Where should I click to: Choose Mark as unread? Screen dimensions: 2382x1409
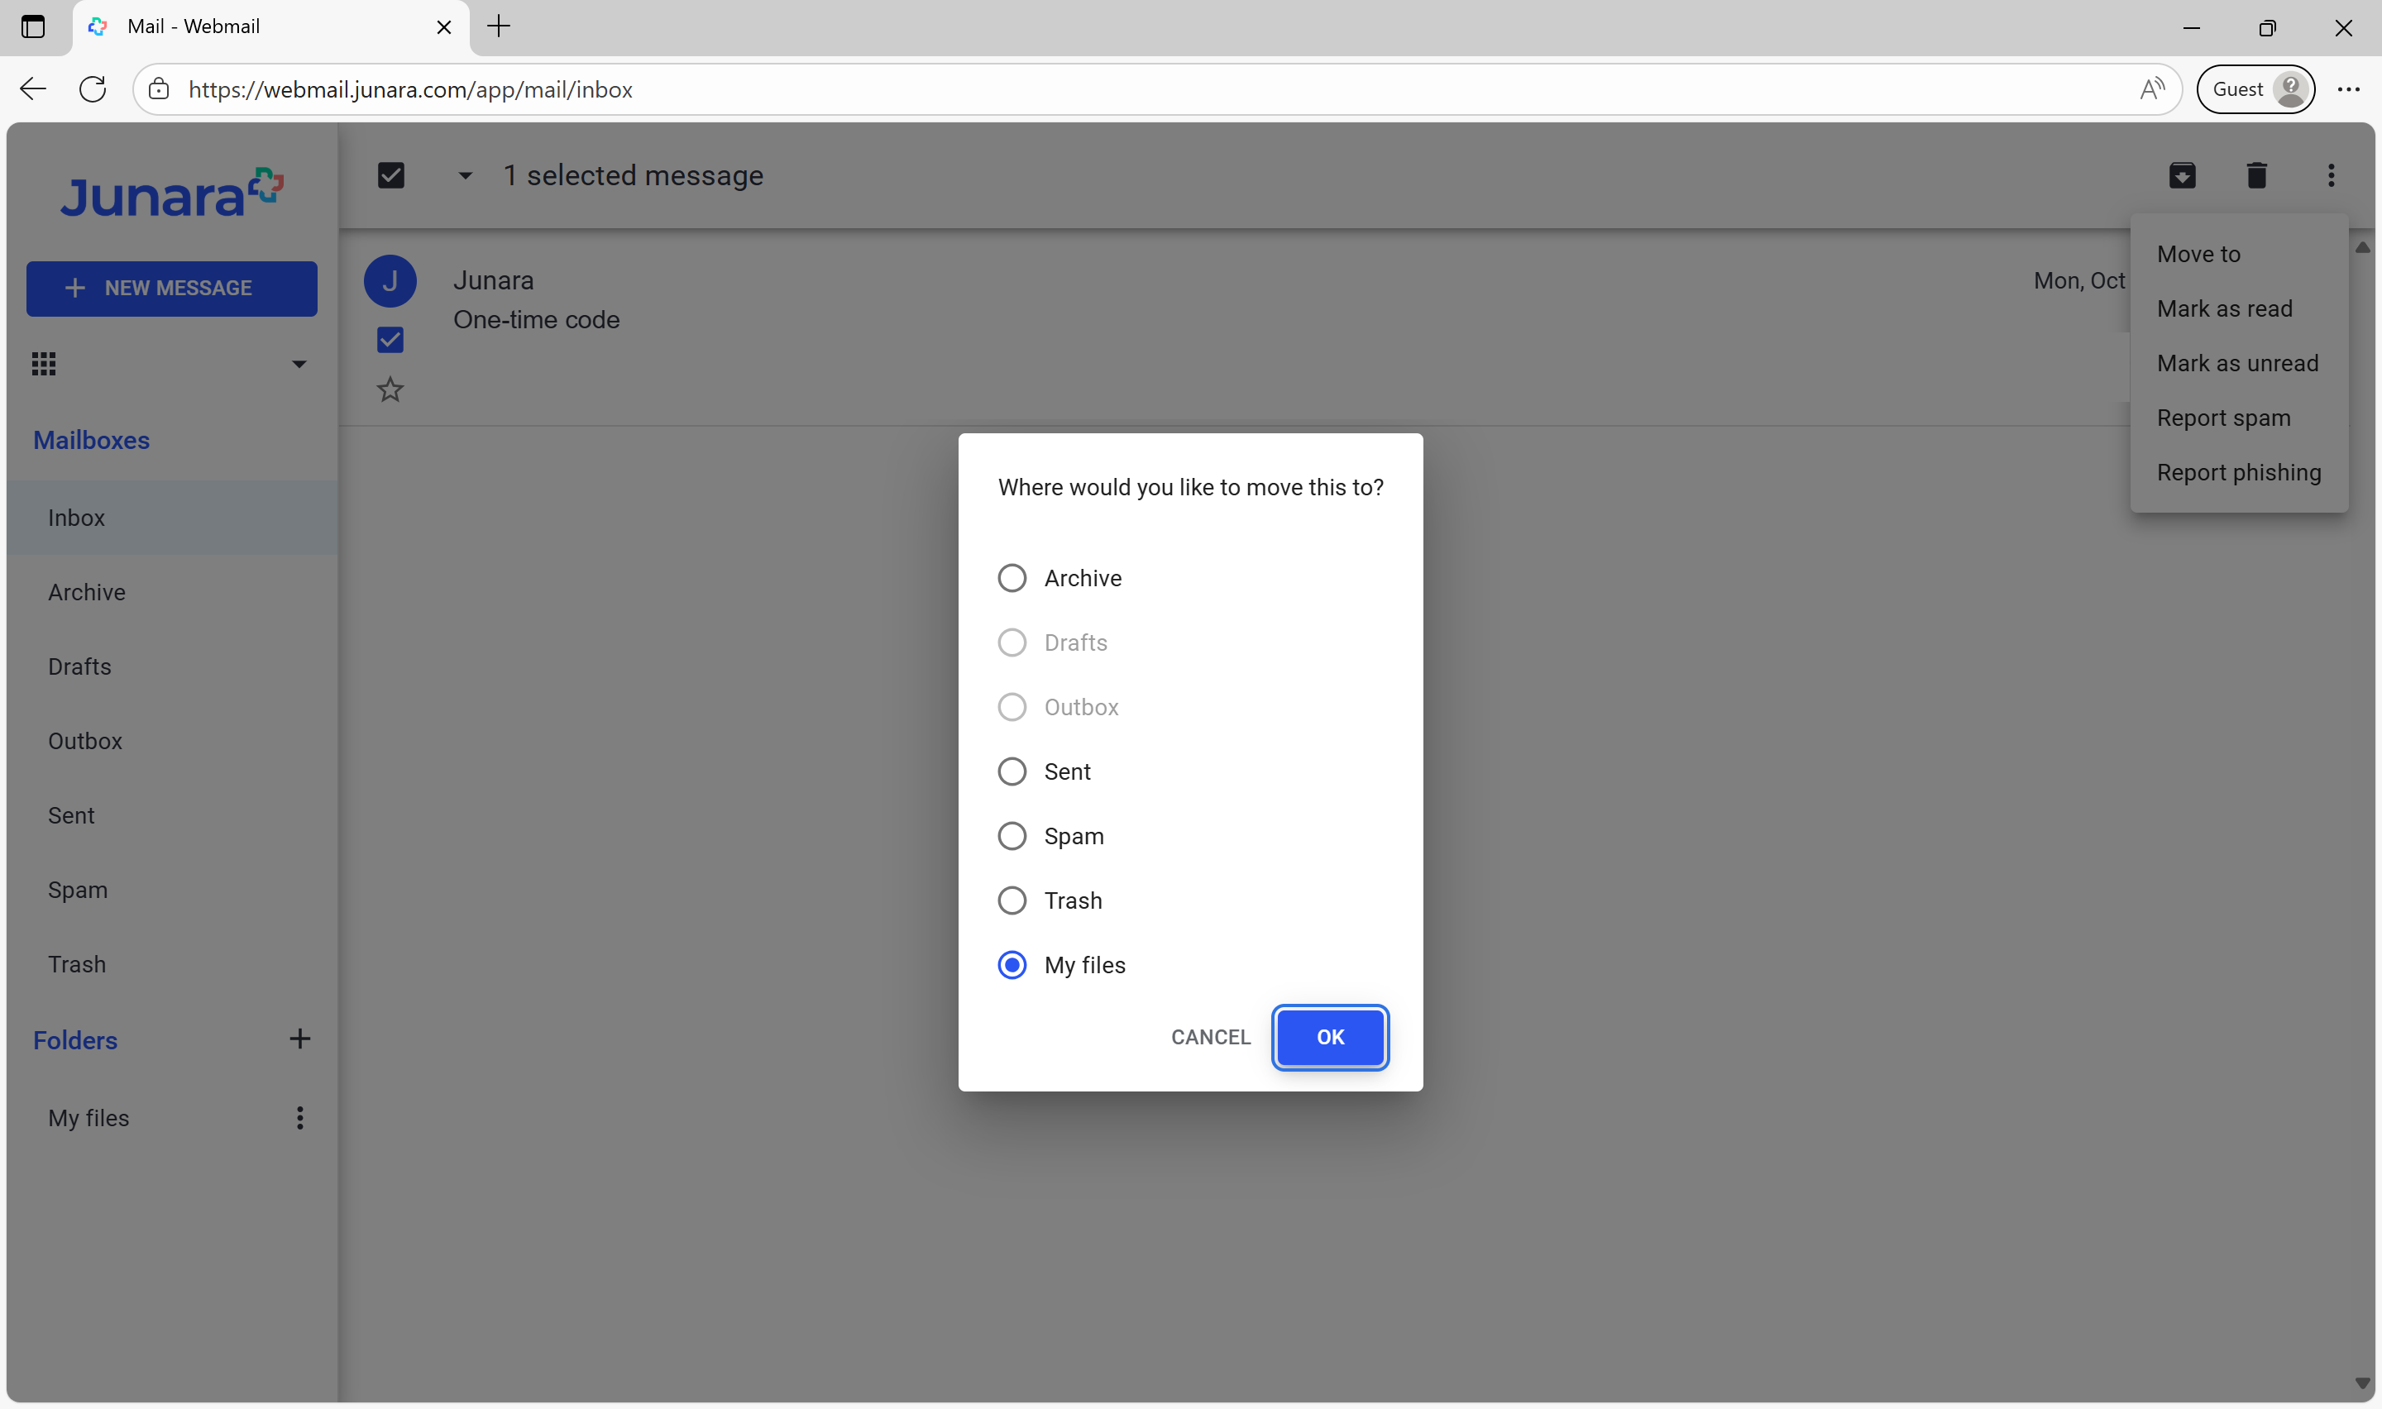2238,363
